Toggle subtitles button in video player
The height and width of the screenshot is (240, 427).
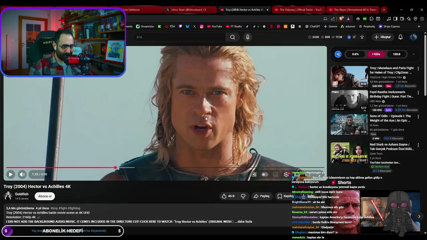[x=276, y=174]
